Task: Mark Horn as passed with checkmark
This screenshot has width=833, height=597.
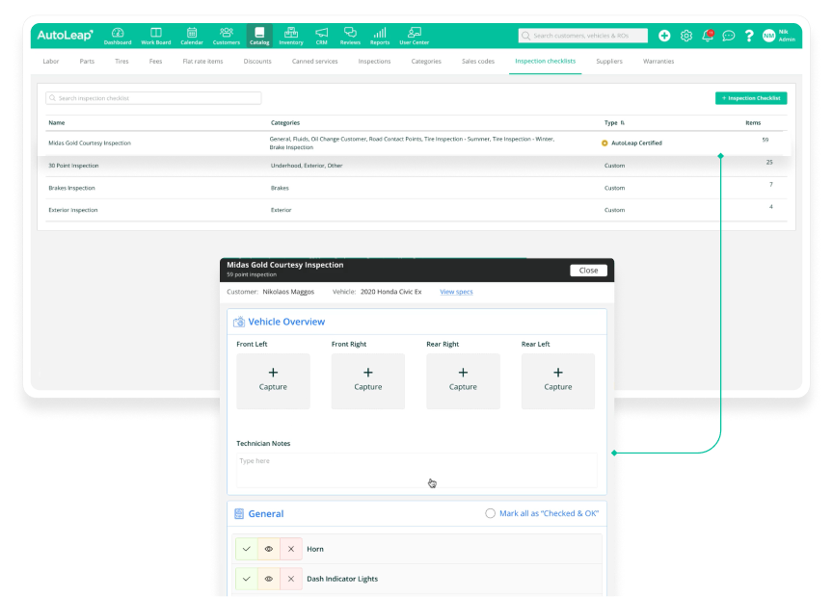Action: pyautogui.click(x=246, y=549)
